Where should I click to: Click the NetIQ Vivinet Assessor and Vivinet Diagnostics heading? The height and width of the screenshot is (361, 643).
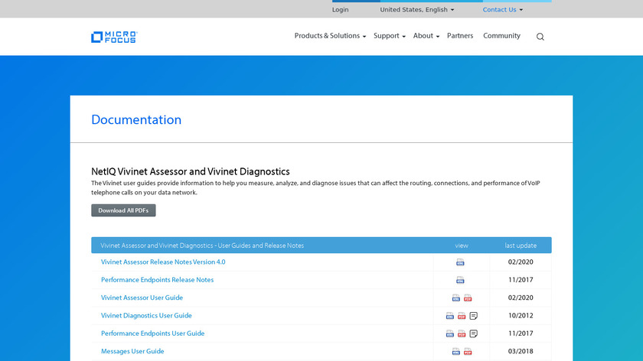click(191, 171)
